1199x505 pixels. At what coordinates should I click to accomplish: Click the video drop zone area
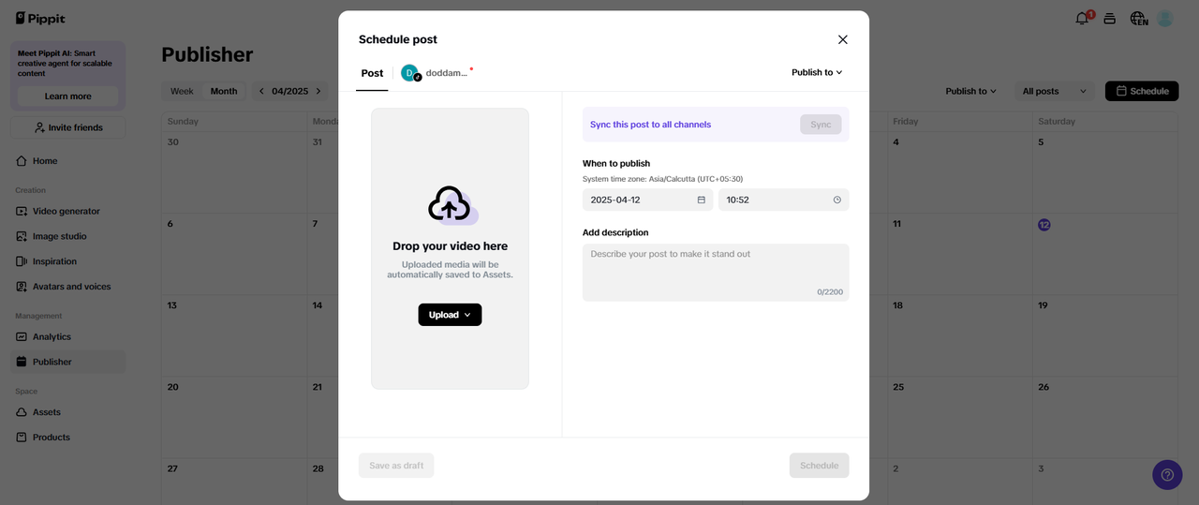[x=450, y=248]
